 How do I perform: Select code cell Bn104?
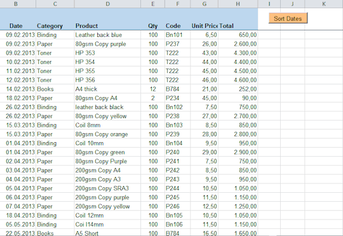pos(178,143)
